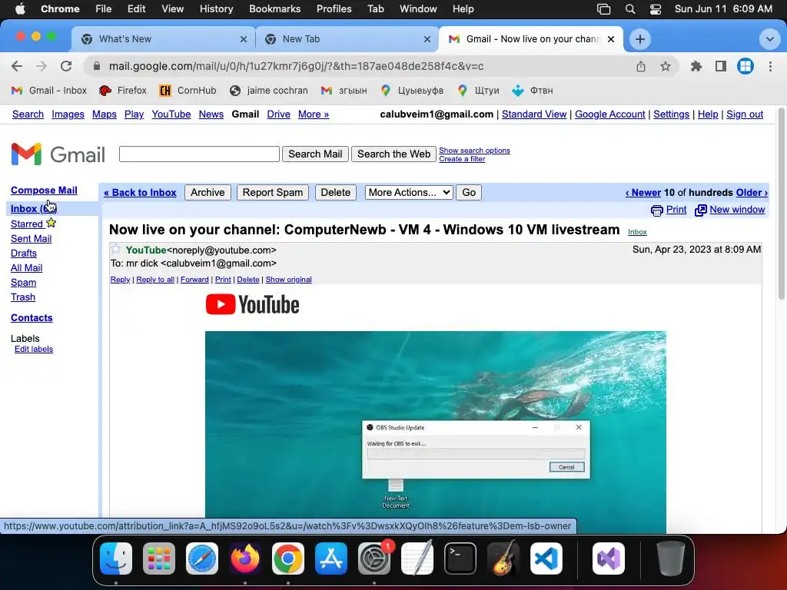Image resolution: width=787 pixels, height=590 pixels.
Task: Open the History menu
Action: click(x=216, y=9)
